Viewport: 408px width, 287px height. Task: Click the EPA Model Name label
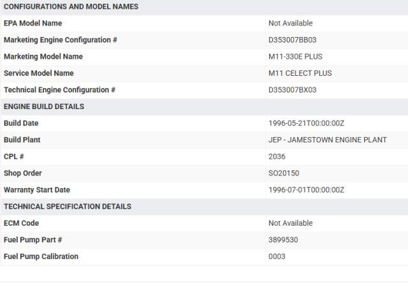[33, 24]
